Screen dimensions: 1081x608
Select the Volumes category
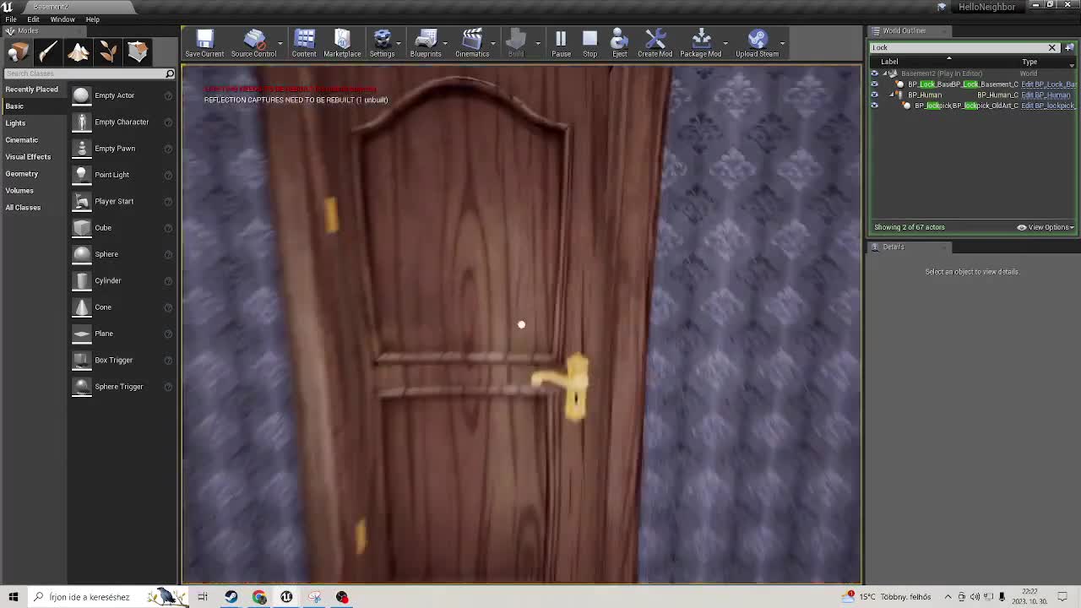(19, 191)
